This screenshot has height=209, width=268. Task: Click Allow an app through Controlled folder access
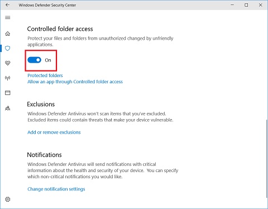[x=75, y=82]
